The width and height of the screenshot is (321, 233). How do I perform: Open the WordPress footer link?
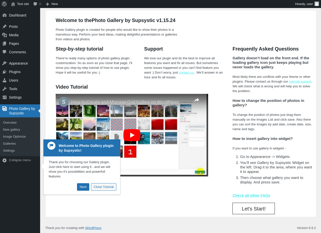coord(93,228)
